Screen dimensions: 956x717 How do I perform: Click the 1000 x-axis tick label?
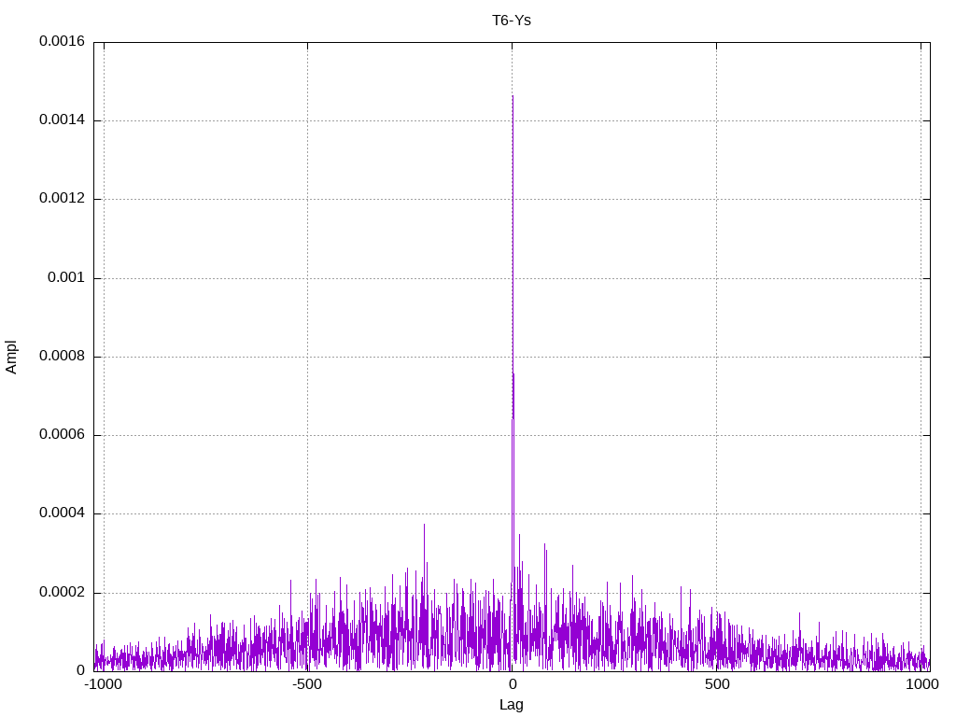pos(921,684)
